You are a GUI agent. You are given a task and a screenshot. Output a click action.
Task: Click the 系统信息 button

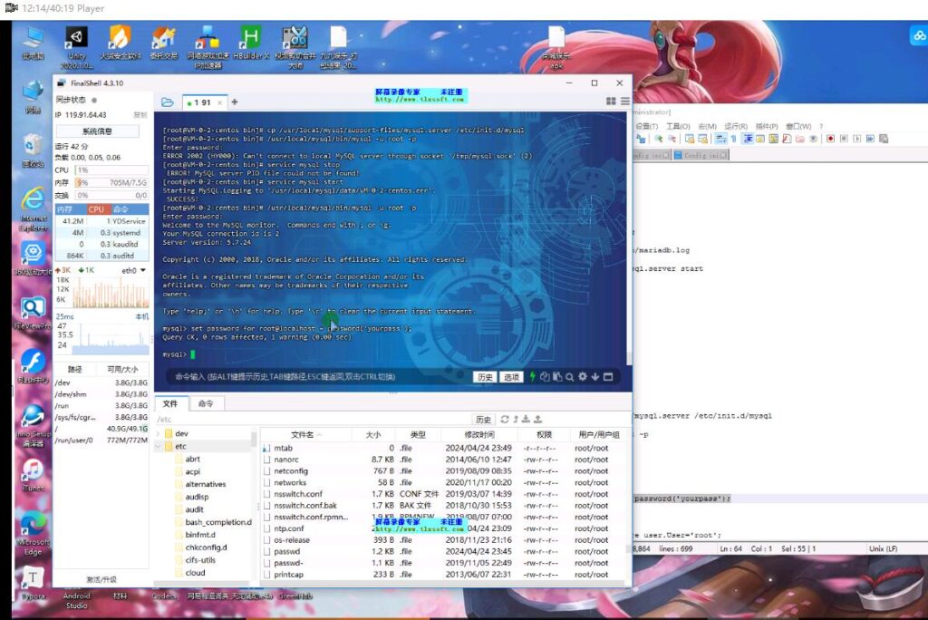tap(98, 131)
